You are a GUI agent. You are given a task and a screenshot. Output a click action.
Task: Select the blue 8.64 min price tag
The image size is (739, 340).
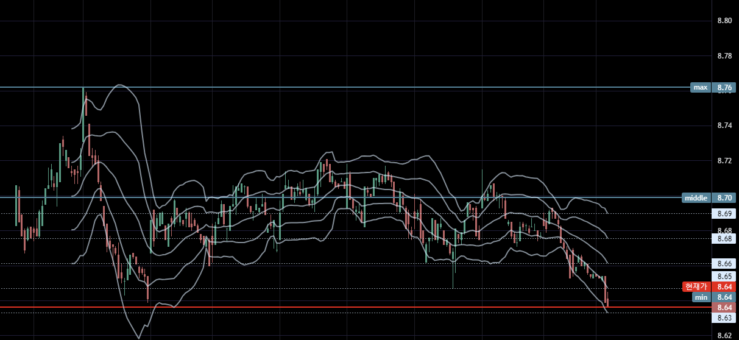coord(724,297)
